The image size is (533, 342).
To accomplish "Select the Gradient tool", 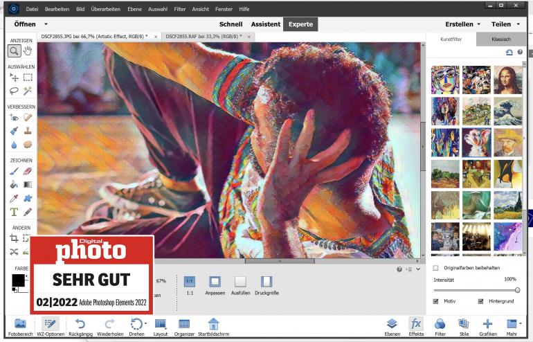I will pyautogui.click(x=28, y=185).
